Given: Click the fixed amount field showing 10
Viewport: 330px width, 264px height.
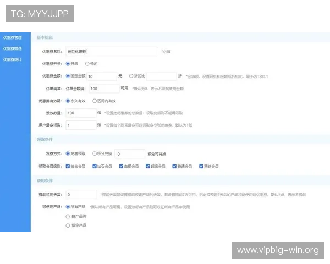Looking at the screenshot, I should click(x=102, y=76).
